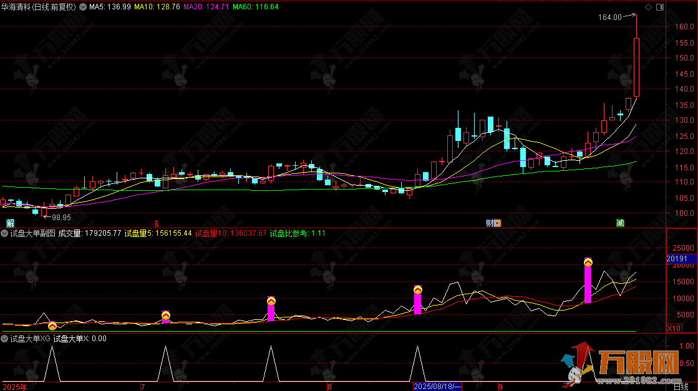Click the month 8 label on time axis

[329, 387]
